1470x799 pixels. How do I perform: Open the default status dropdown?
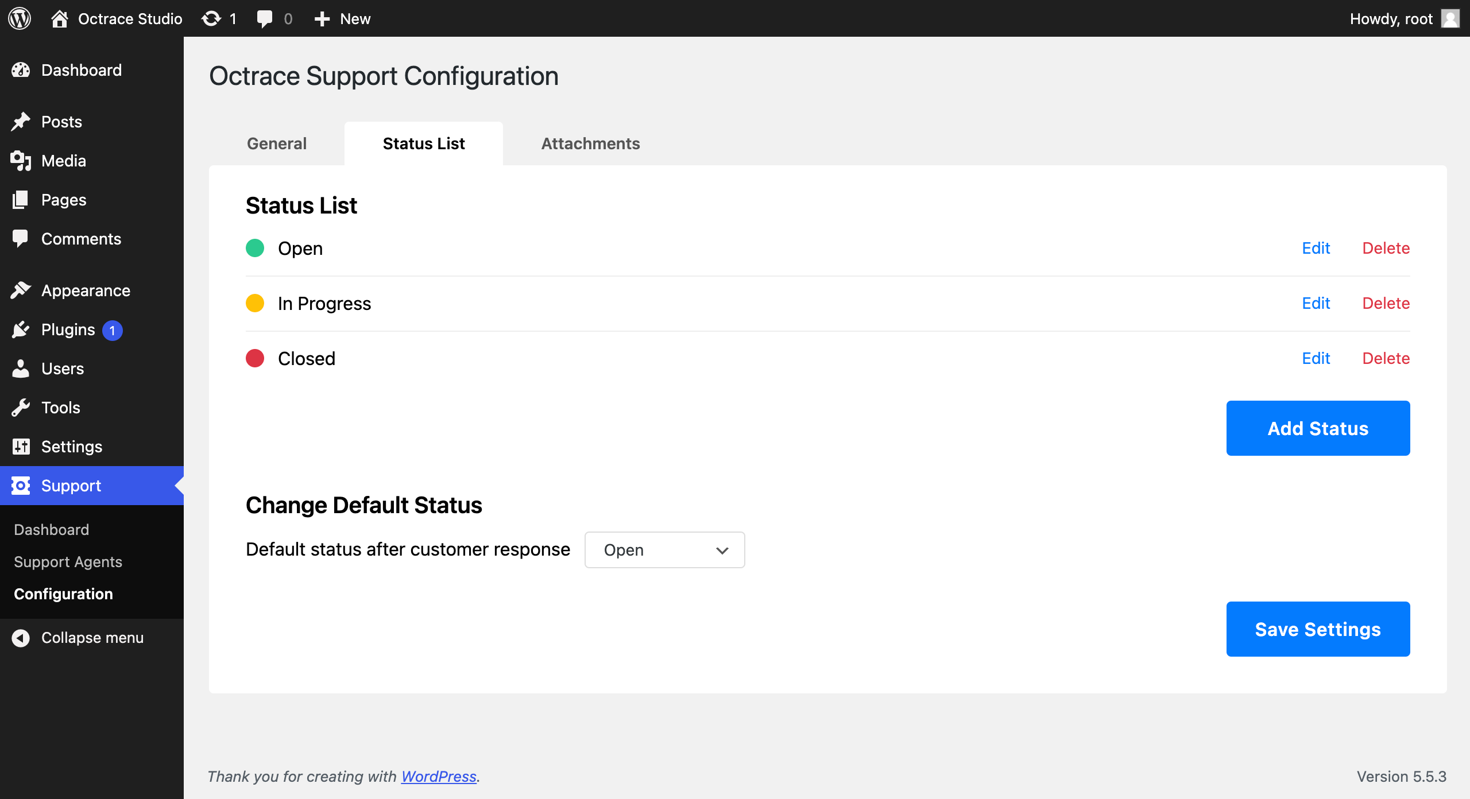[664, 550]
